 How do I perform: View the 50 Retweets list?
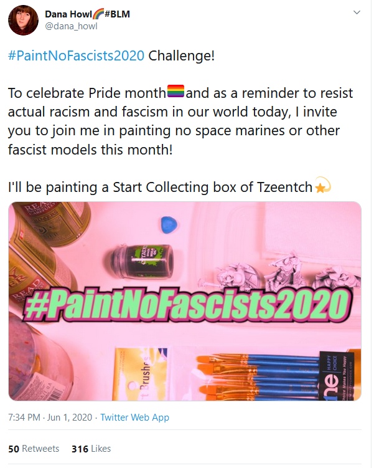[x=34, y=449]
